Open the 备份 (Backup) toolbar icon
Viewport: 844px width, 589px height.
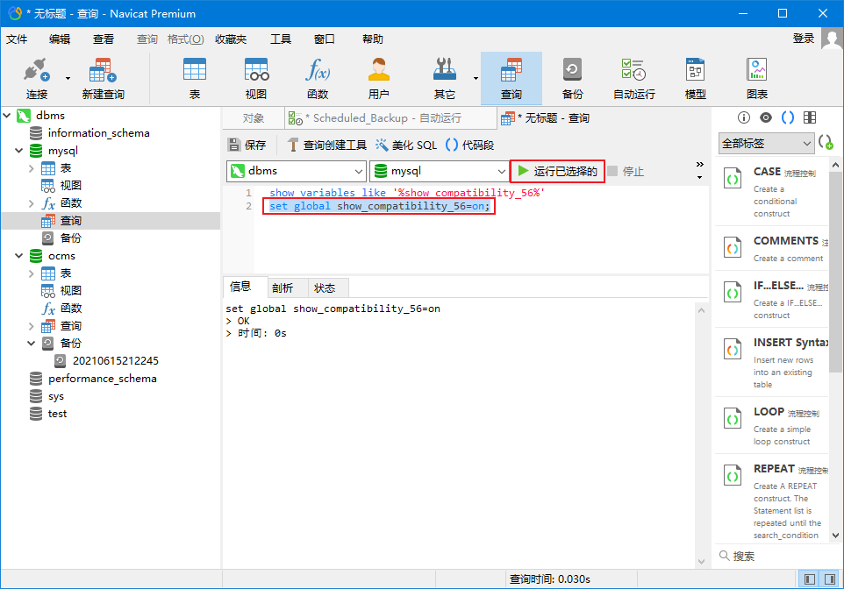pyautogui.click(x=572, y=78)
